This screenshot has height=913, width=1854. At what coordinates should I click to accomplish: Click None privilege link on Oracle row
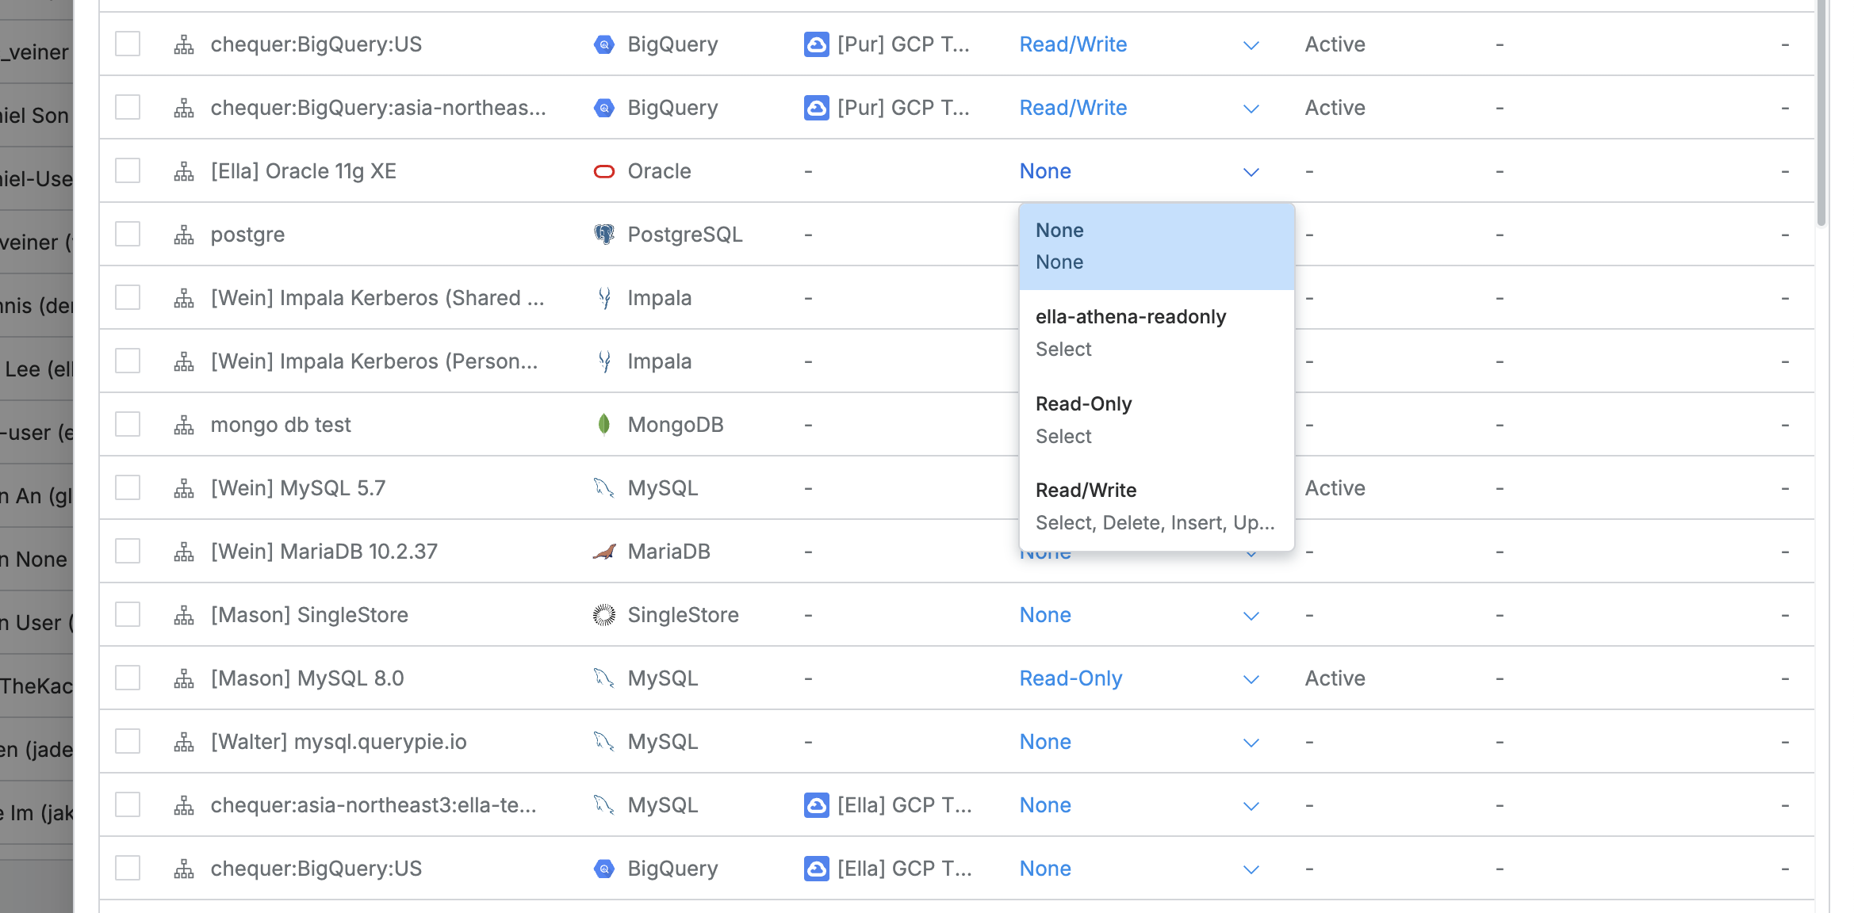click(1045, 171)
